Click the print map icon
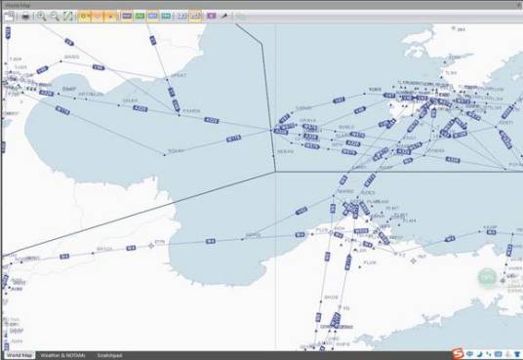 (x=25, y=16)
